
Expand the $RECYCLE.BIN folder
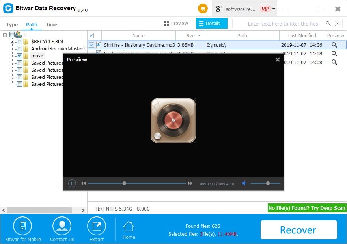[x=12, y=42]
